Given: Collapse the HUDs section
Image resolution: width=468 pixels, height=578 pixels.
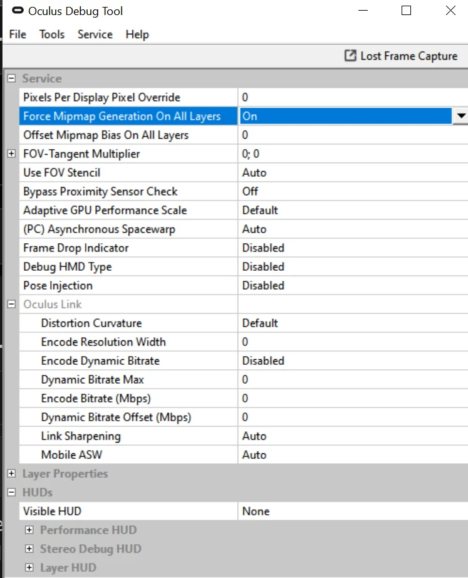Looking at the screenshot, I should point(11,492).
